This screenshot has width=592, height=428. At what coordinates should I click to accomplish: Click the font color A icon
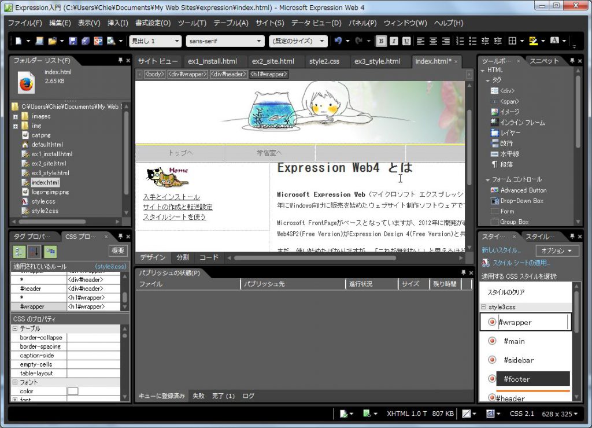[554, 41]
